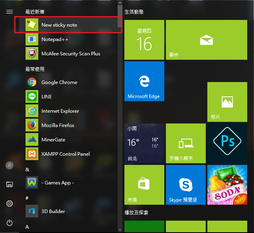Click the 最近新增 section heading
This screenshot has height=233, width=254.
[x=35, y=12]
